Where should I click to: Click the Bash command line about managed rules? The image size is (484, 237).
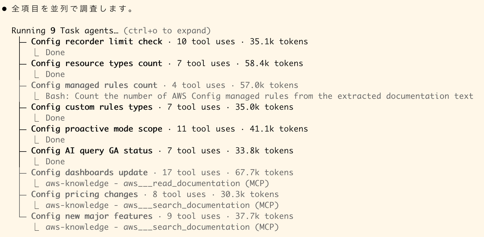[259, 96]
